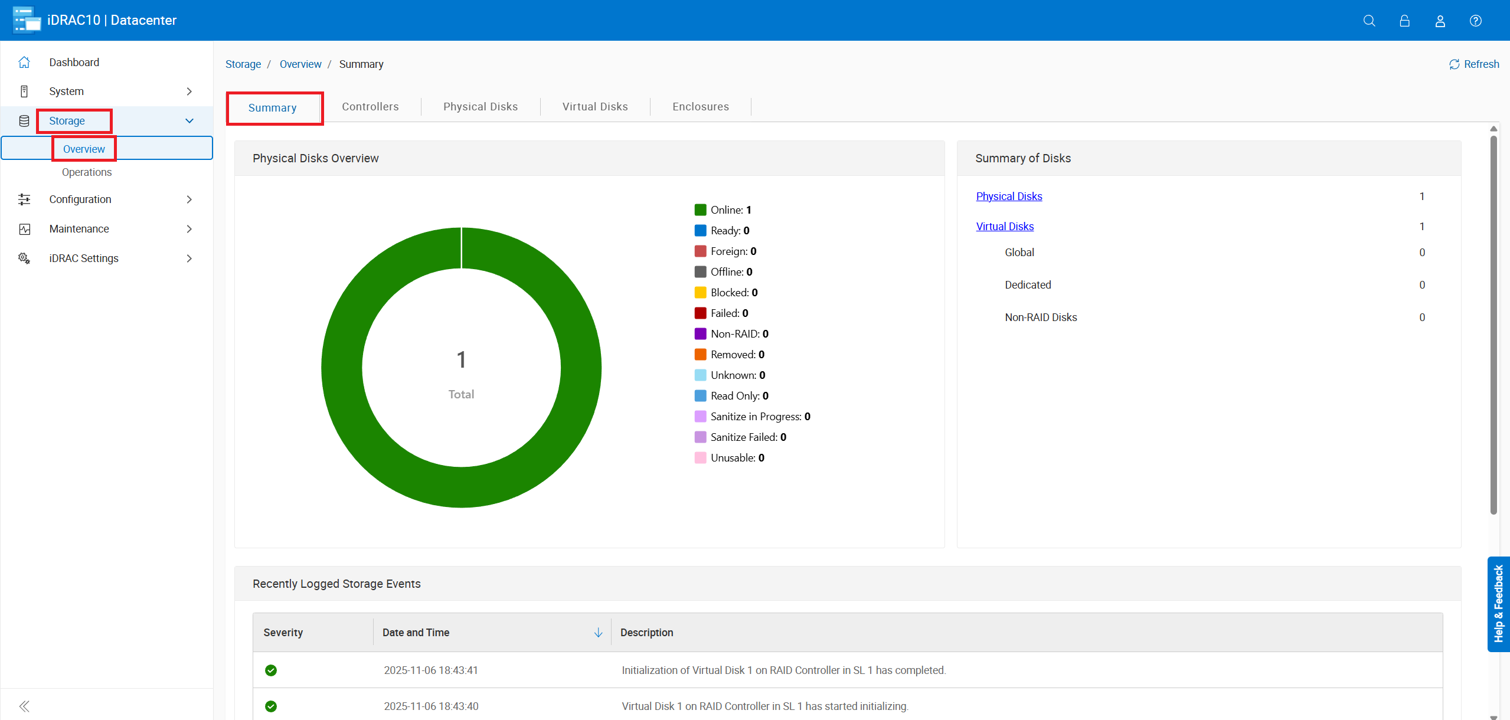Collapse the Storage menu chevron
Screen dimensions: 1510x720
(189, 121)
